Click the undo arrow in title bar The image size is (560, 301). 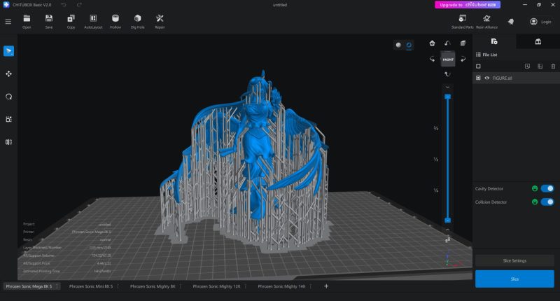point(64,5)
